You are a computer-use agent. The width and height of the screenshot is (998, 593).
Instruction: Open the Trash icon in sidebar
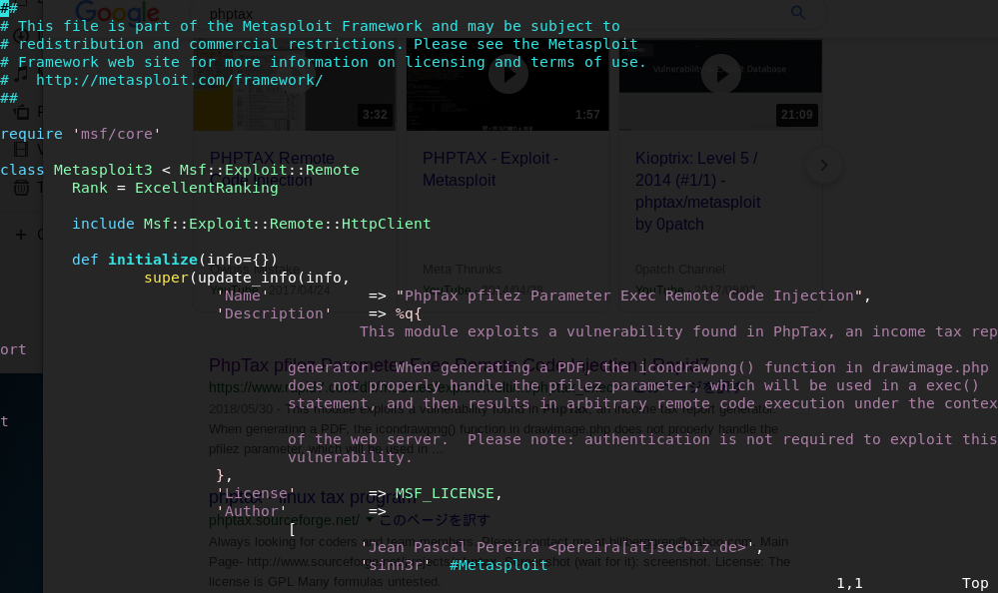click(x=21, y=187)
